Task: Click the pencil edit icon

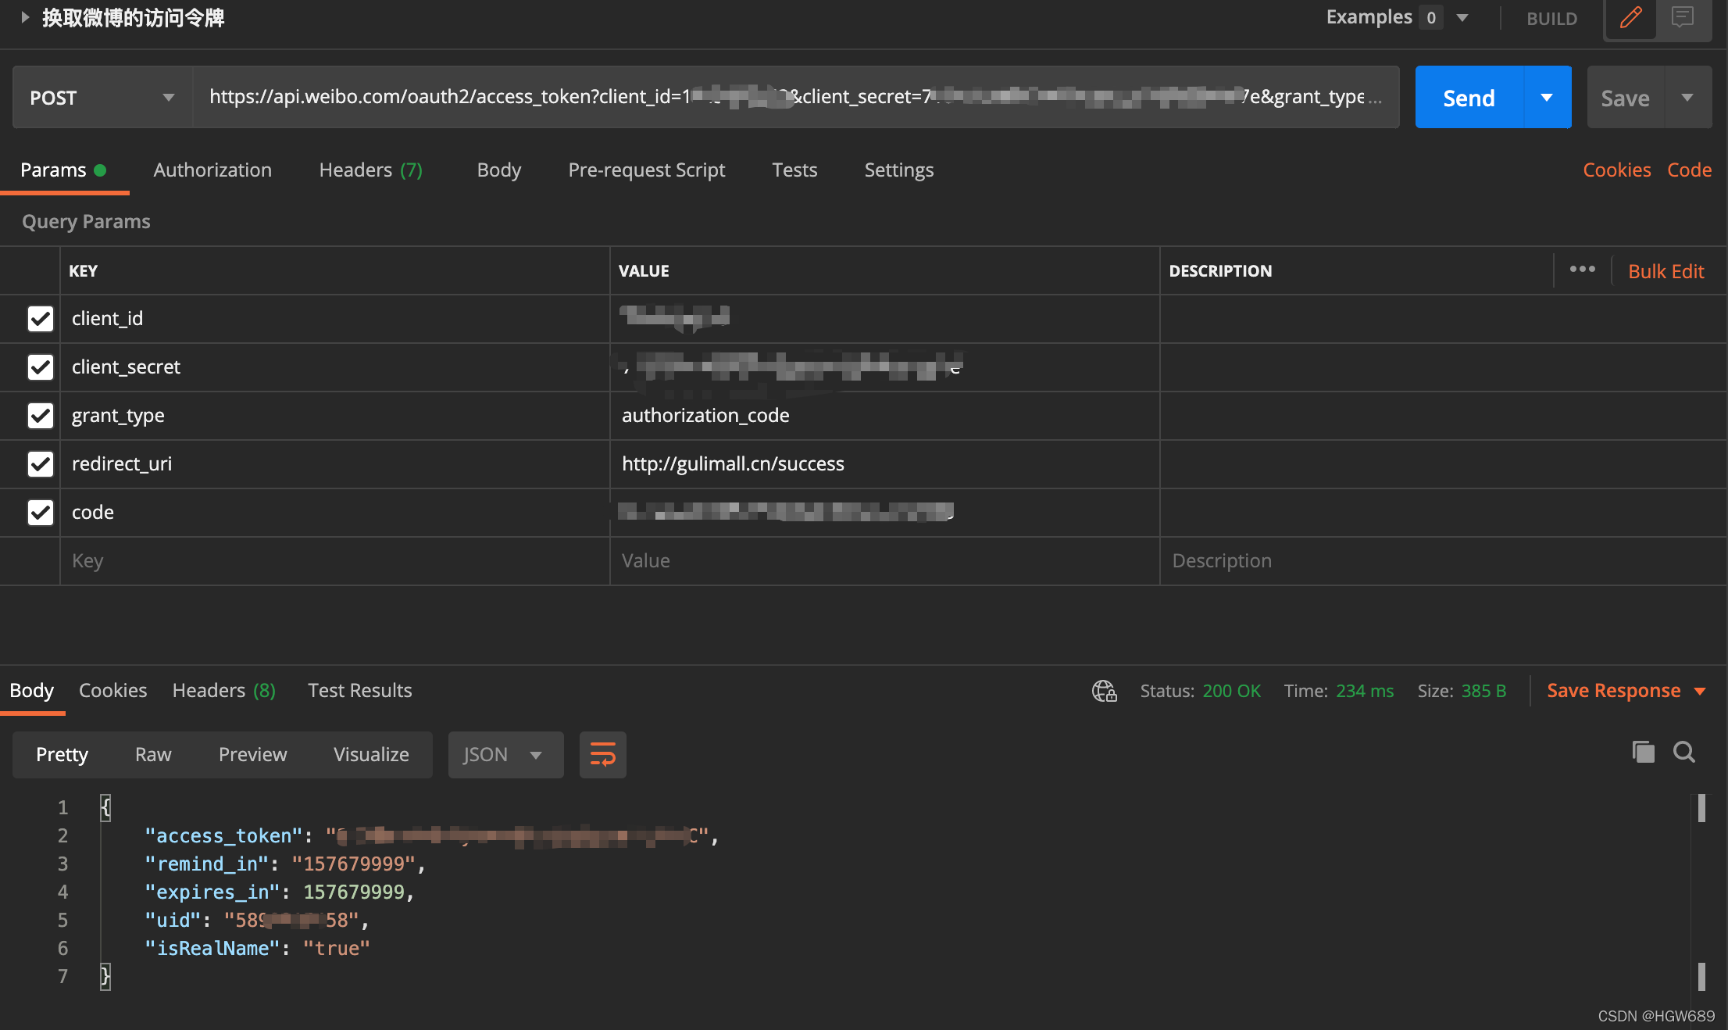Action: click(1630, 17)
